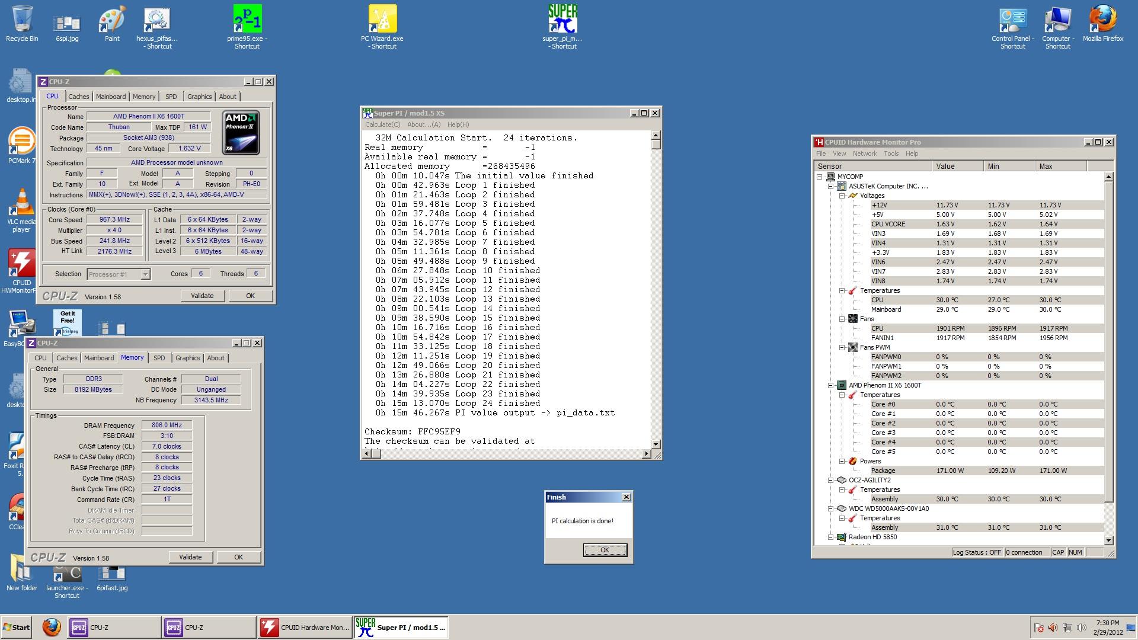
Task: Click Validate in top CPU-Z window
Action: 202,296
